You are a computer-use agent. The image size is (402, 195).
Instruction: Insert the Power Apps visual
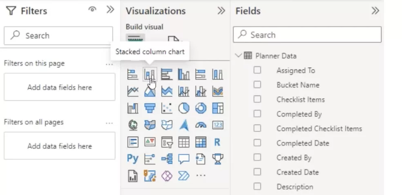[x=167, y=176]
